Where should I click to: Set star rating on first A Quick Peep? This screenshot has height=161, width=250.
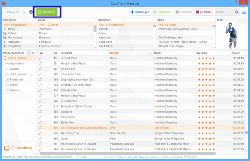[206, 58]
